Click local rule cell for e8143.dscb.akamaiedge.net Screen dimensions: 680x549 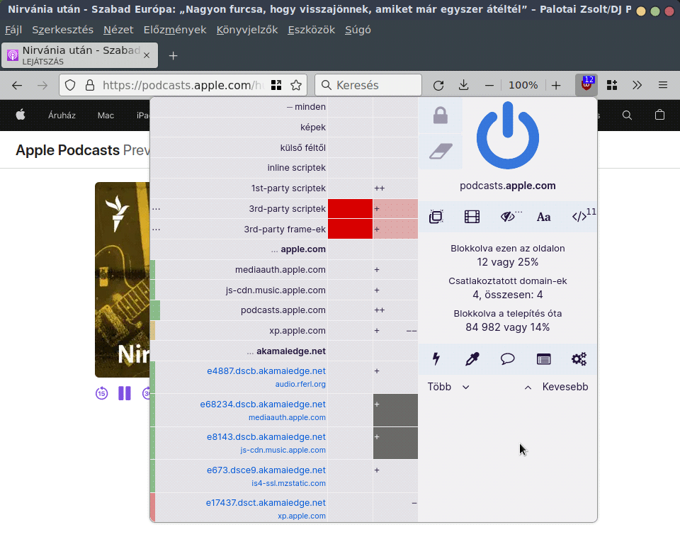tap(395, 443)
